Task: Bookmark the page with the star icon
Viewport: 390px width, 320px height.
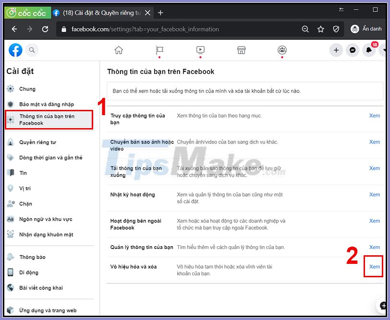Action: [320, 29]
